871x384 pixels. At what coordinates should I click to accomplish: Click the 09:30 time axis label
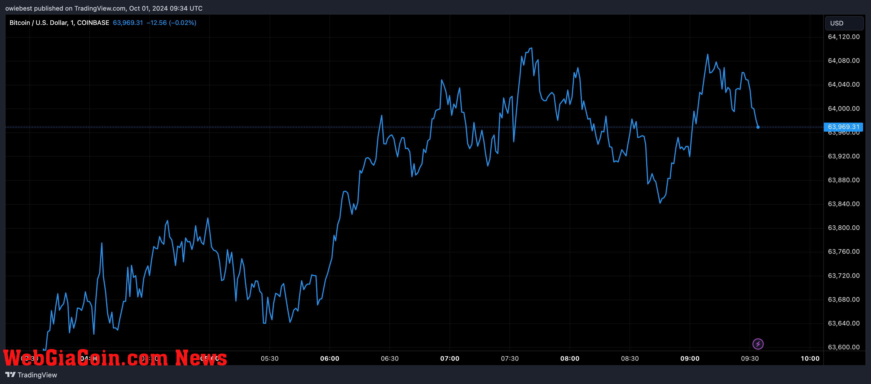pos(750,358)
